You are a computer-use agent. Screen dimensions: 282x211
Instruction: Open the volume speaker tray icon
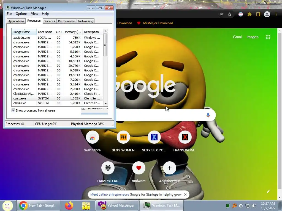(254, 206)
